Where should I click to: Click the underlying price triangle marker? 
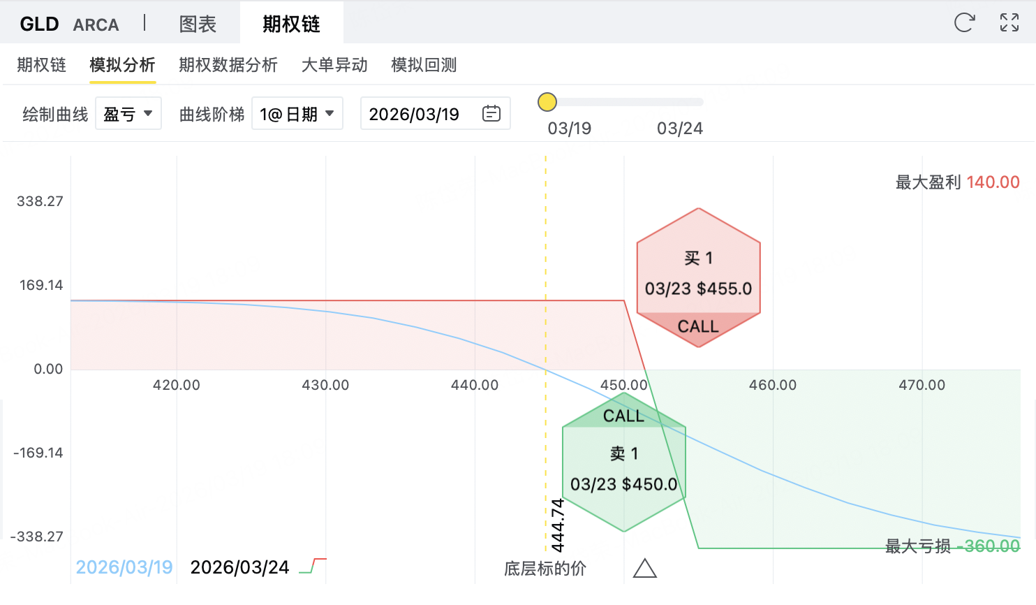[644, 569]
